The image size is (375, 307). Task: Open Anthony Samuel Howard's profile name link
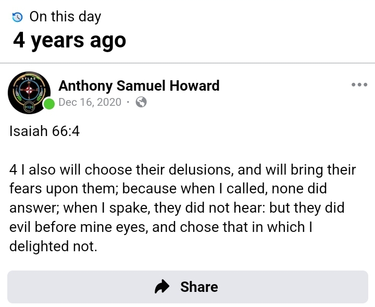point(139,85)
